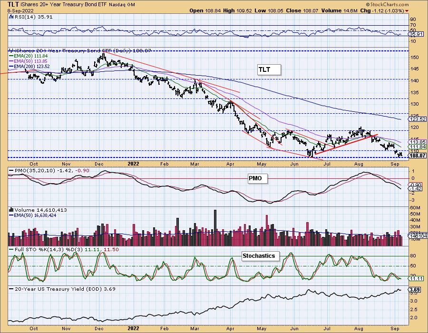Click the small icon before RSI(14) label
Screen dimensions: 428x333
(x=11, y=17)
